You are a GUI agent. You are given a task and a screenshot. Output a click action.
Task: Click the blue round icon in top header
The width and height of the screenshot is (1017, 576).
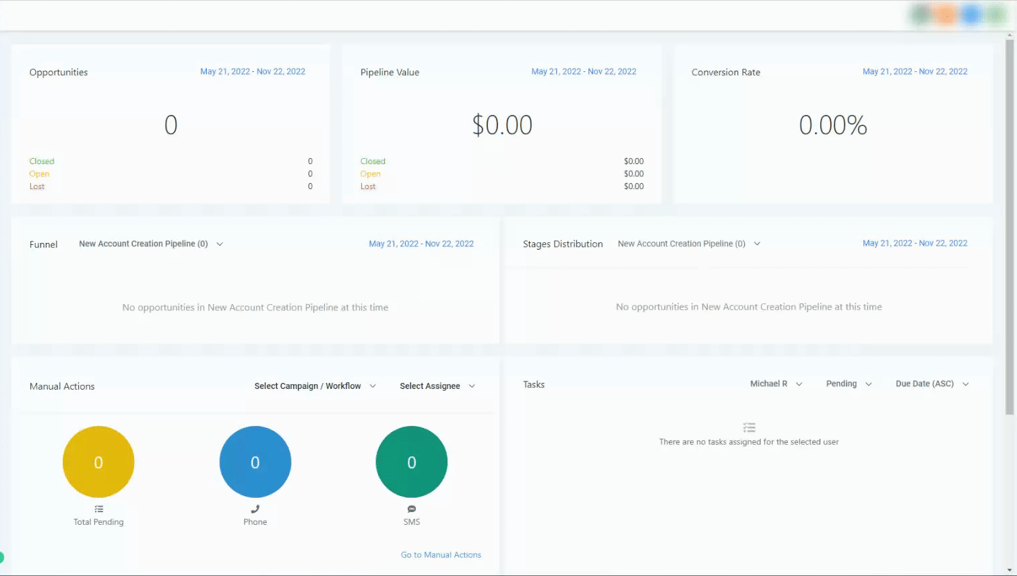[x=972, y=15]
